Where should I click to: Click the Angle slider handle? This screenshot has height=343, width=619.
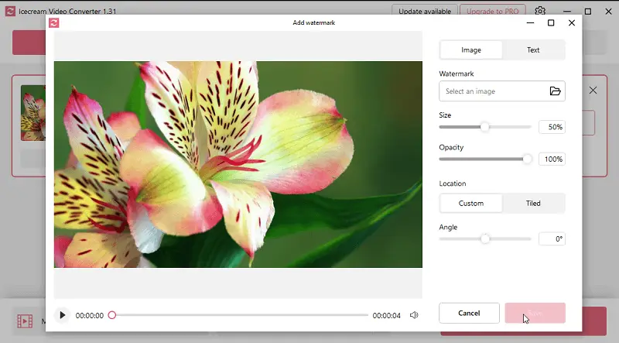[485, 239]
